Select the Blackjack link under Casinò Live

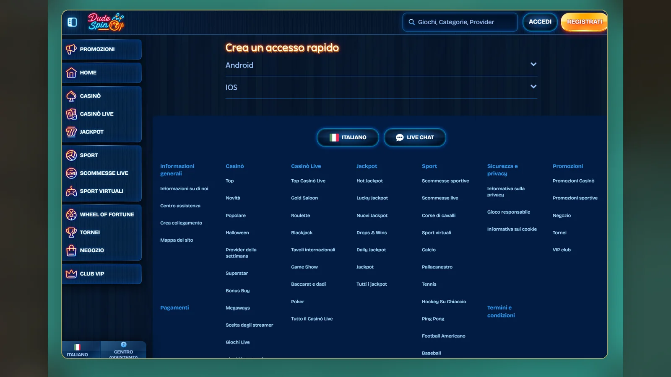[302, 232]
